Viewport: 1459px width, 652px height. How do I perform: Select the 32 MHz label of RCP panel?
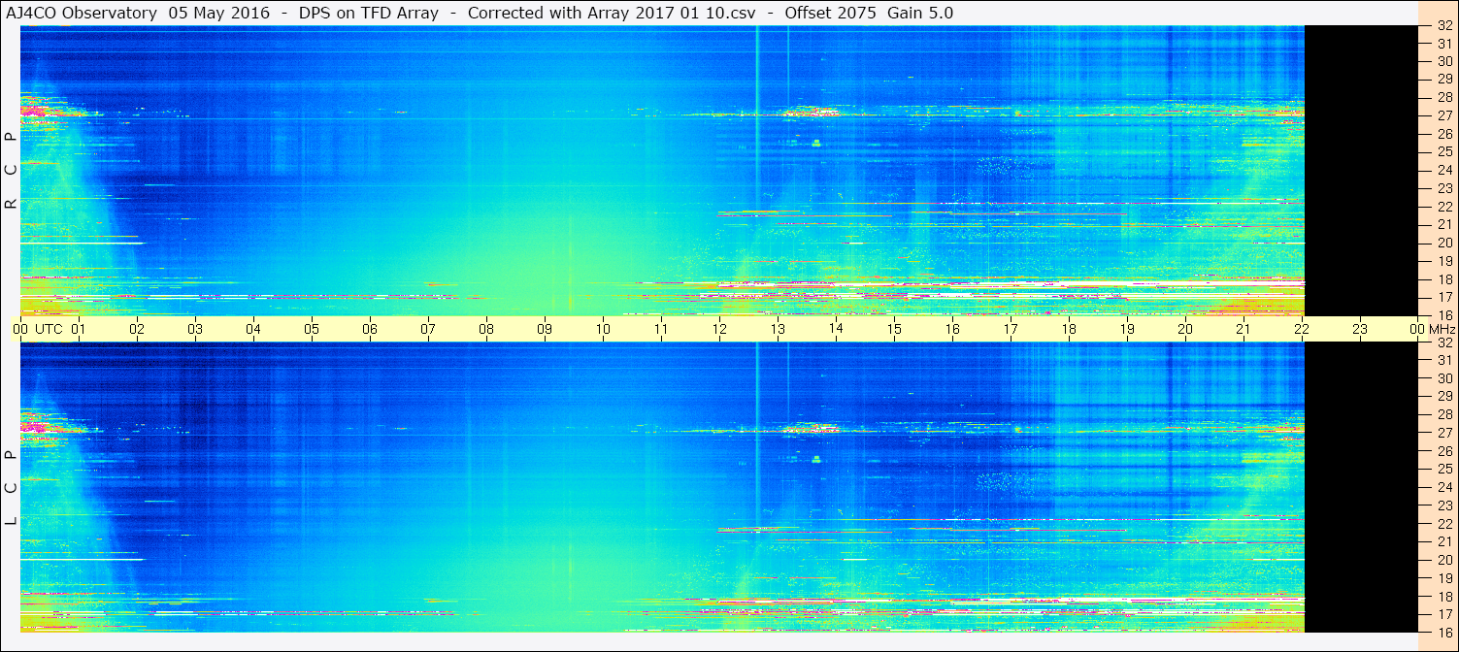(1443, 26)
